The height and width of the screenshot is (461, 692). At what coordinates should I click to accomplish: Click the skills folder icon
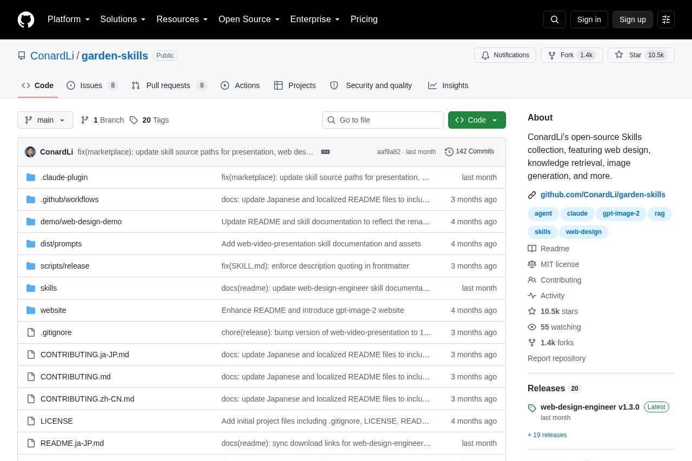click(x=31, y=288)
